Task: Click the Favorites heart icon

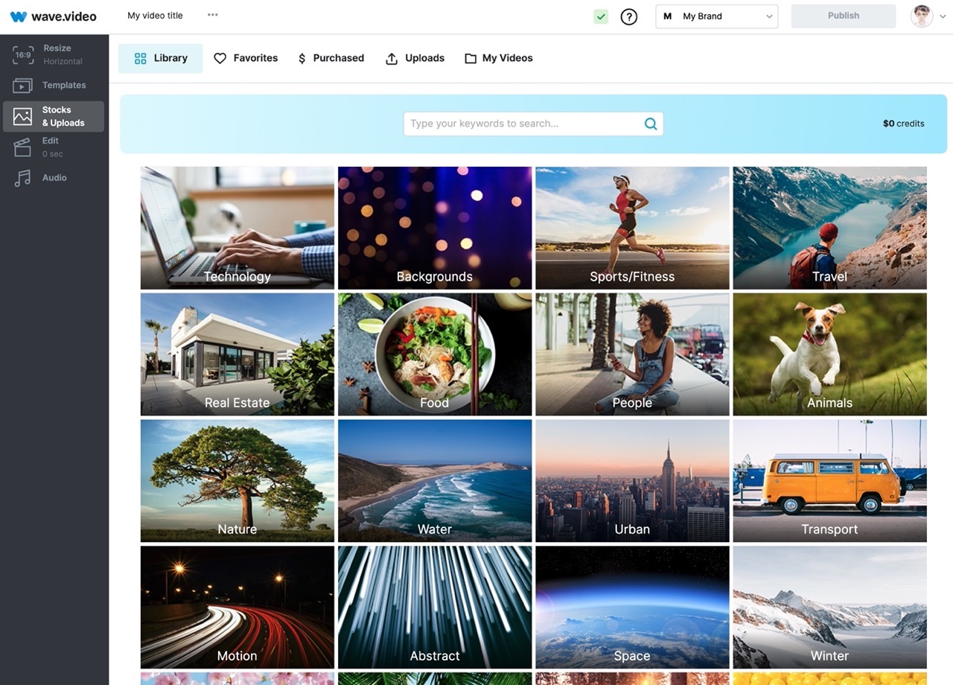Action: coord(220,58)
